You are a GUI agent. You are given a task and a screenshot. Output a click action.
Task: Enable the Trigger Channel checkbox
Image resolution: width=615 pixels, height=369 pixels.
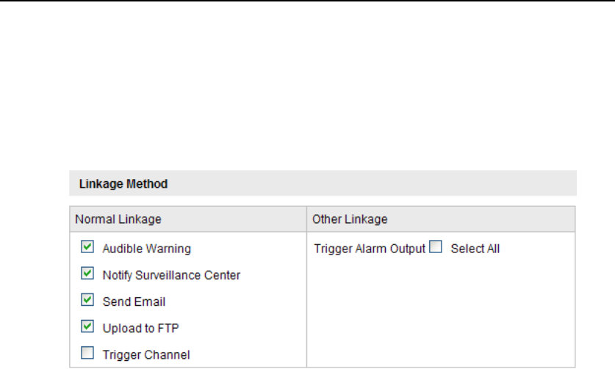click(x=87, y=354)
